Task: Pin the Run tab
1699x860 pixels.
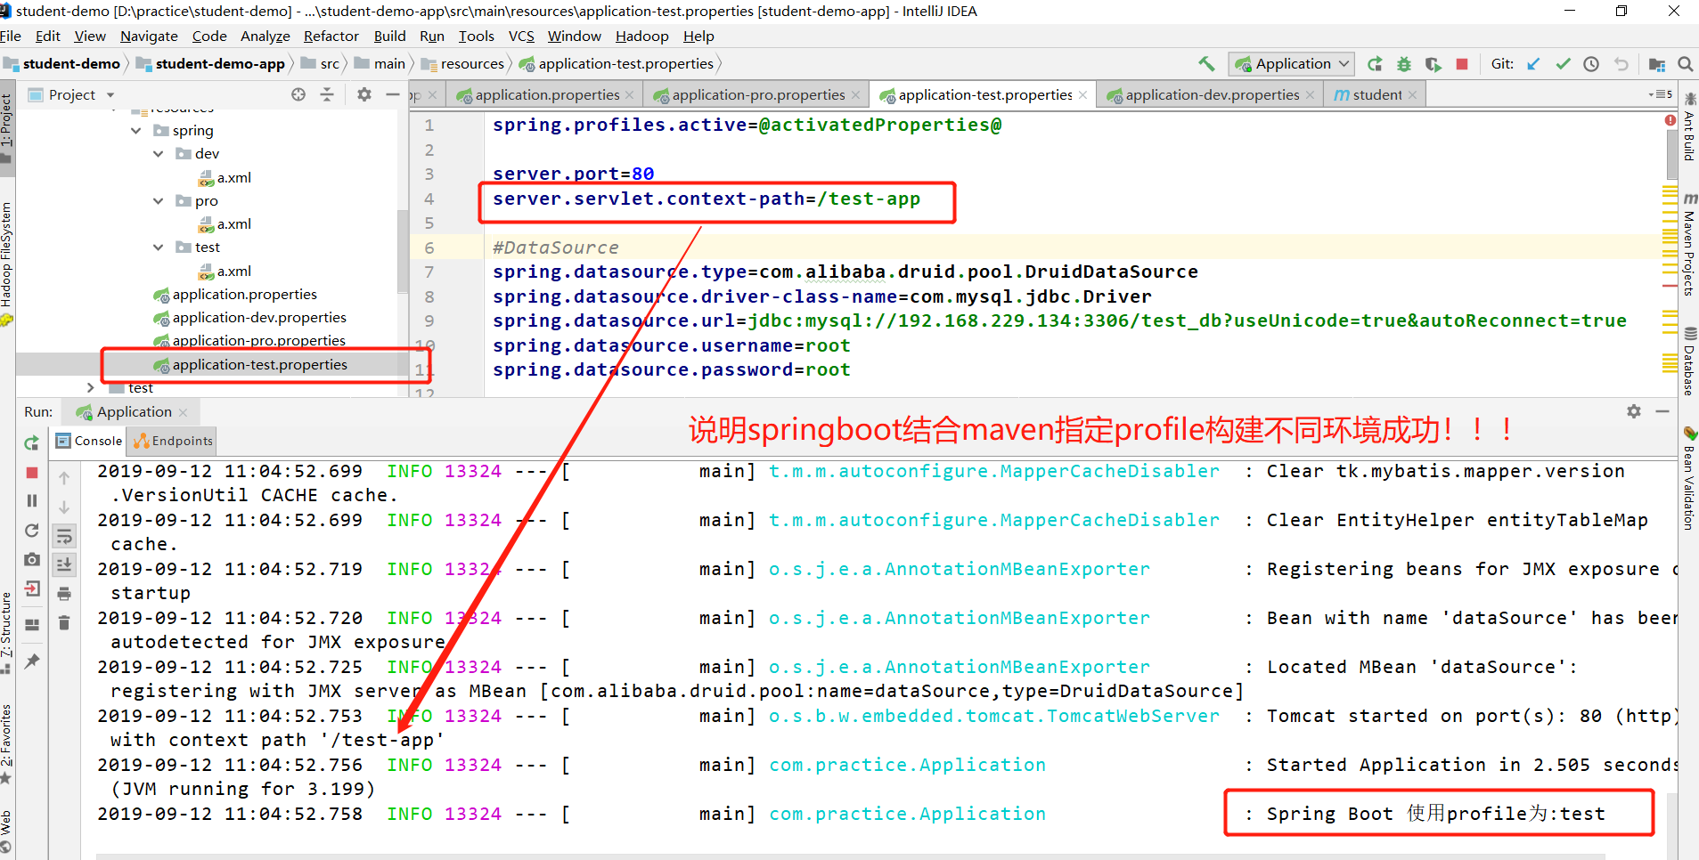Action: (x=31, y=661)
